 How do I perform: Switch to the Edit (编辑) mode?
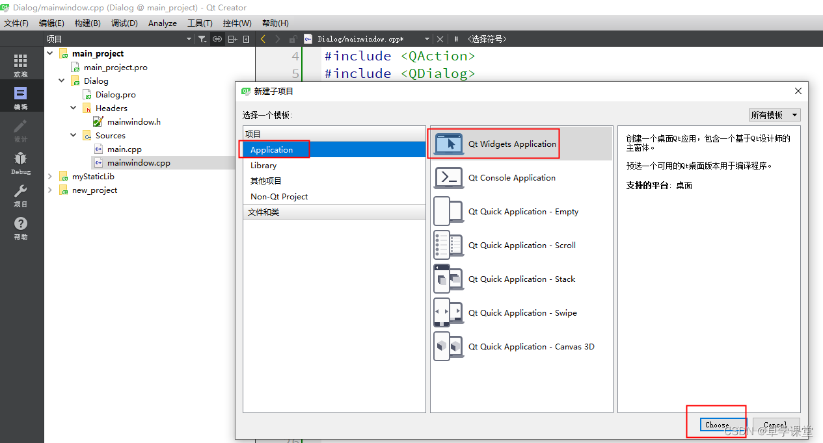coord(21,97)
